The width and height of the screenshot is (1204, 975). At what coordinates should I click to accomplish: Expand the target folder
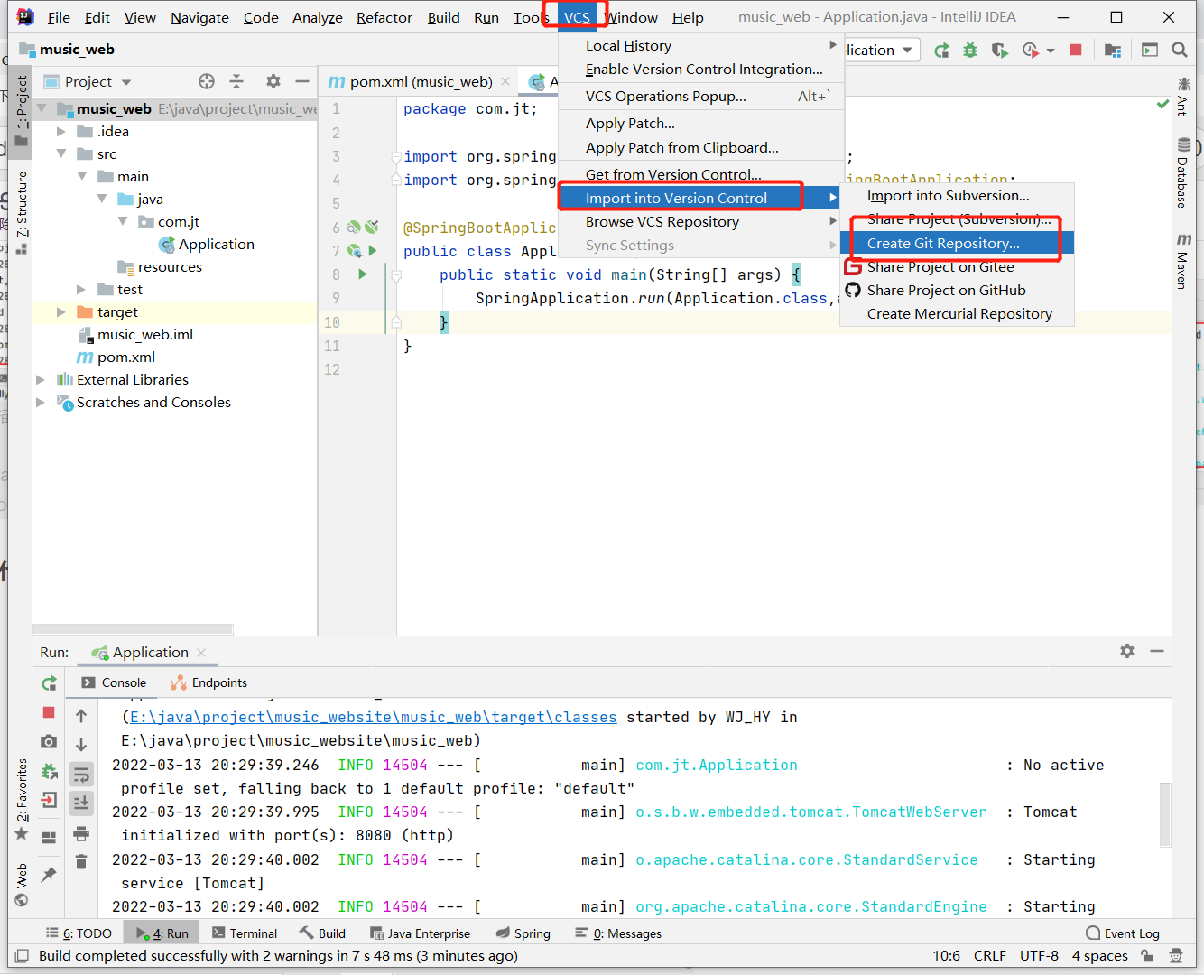click(61, 311)
